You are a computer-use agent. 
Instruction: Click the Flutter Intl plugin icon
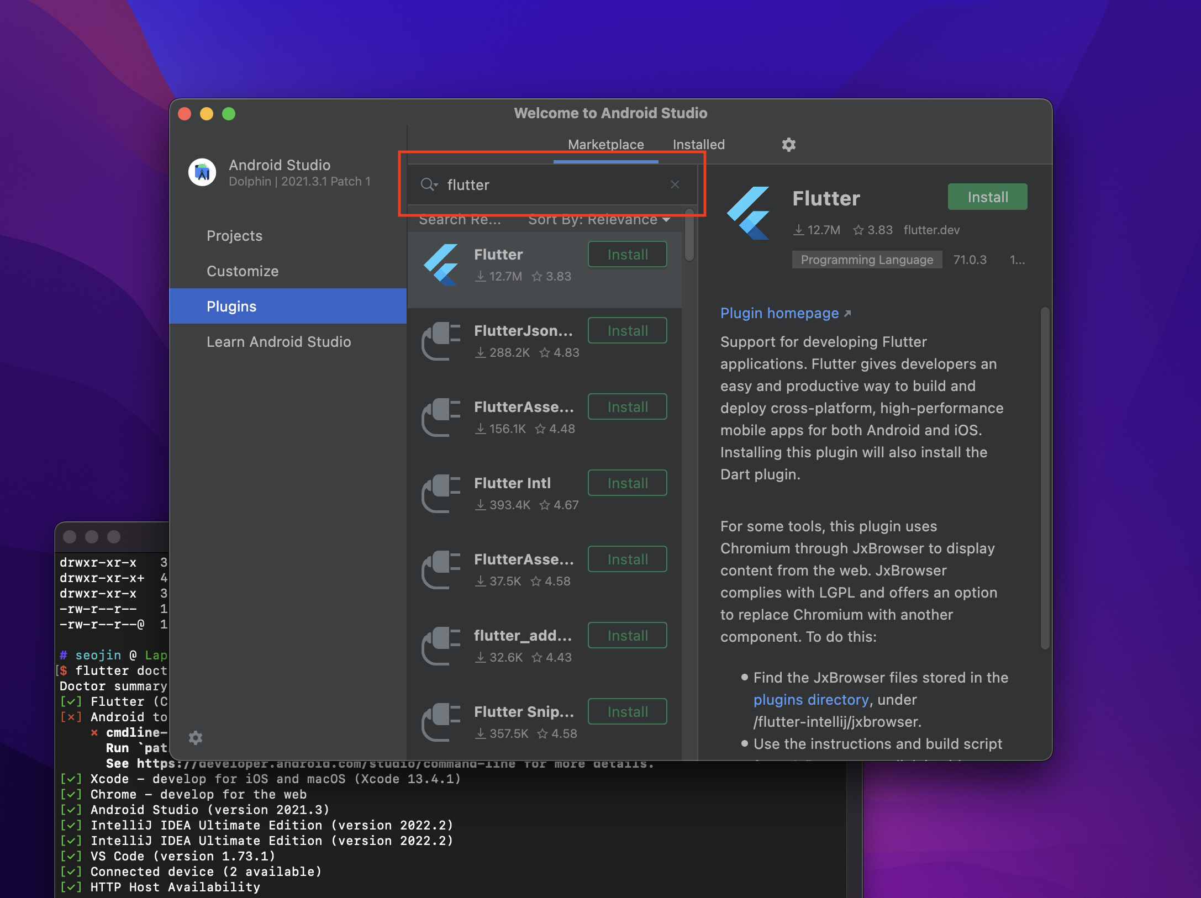441,494
